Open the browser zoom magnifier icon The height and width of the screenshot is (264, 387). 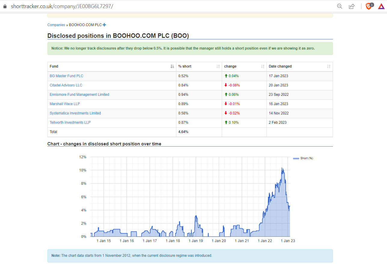coord(340,6)
